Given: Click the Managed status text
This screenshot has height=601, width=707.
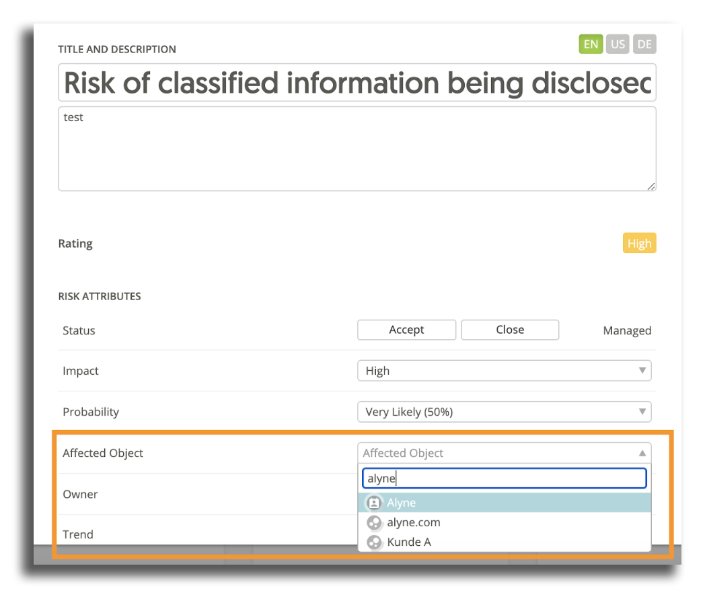Looking at the screenshot, I should click(627, 330).
